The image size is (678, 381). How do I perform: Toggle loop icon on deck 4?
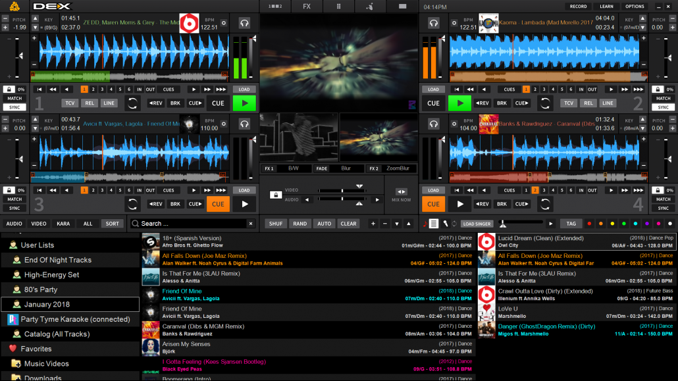click(545, 204)
